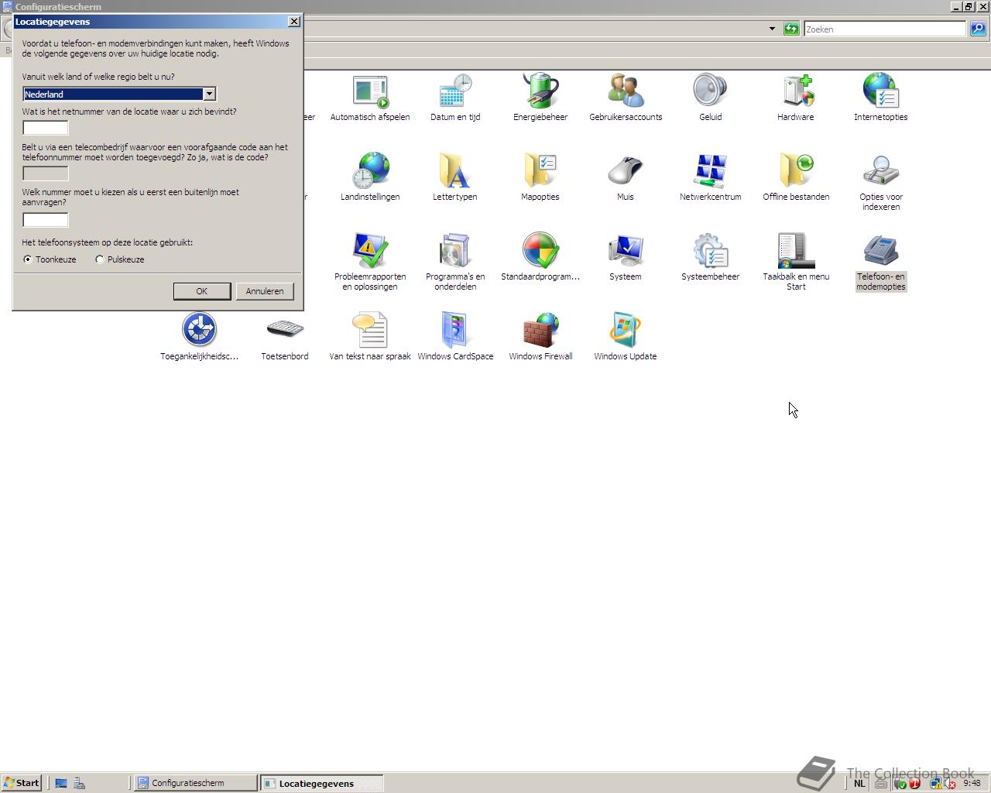This screenshot has width=991, height=793.
Task: Open the Start menu
Action: 21,783
